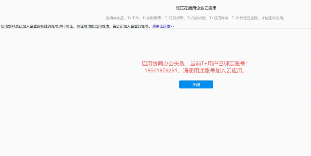Click the 启用需登录已加入企业的畅捷通账号 instruction text

(x=76, y=26)
